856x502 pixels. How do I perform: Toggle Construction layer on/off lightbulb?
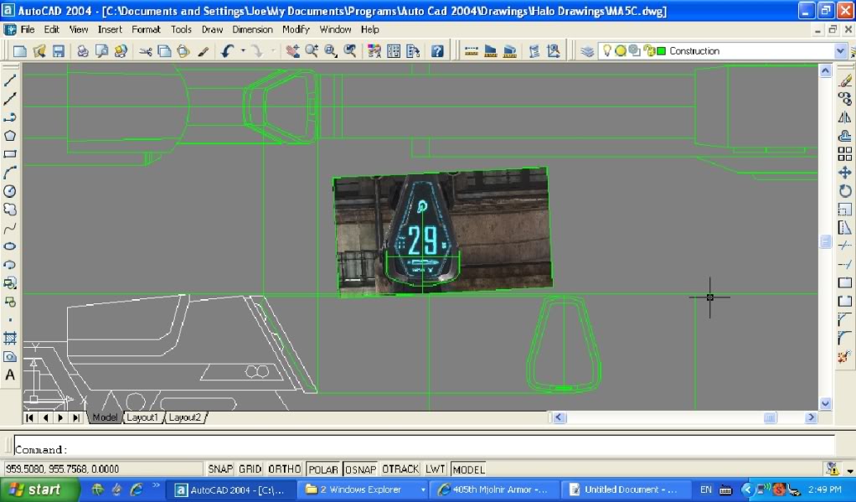[x=606, y=51]
